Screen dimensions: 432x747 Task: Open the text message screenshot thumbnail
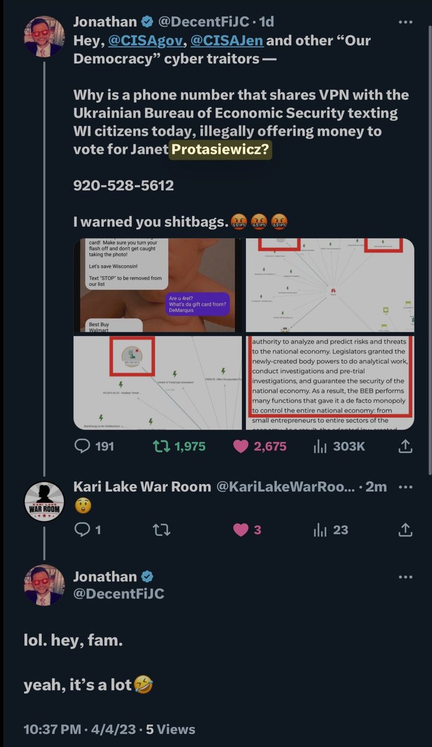coord(157,285)
